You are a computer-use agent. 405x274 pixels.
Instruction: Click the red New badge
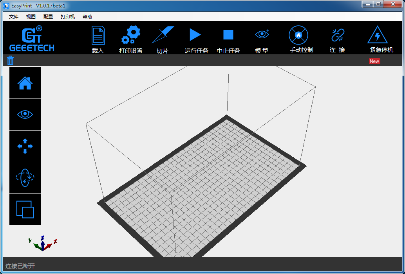pos(374,61)
